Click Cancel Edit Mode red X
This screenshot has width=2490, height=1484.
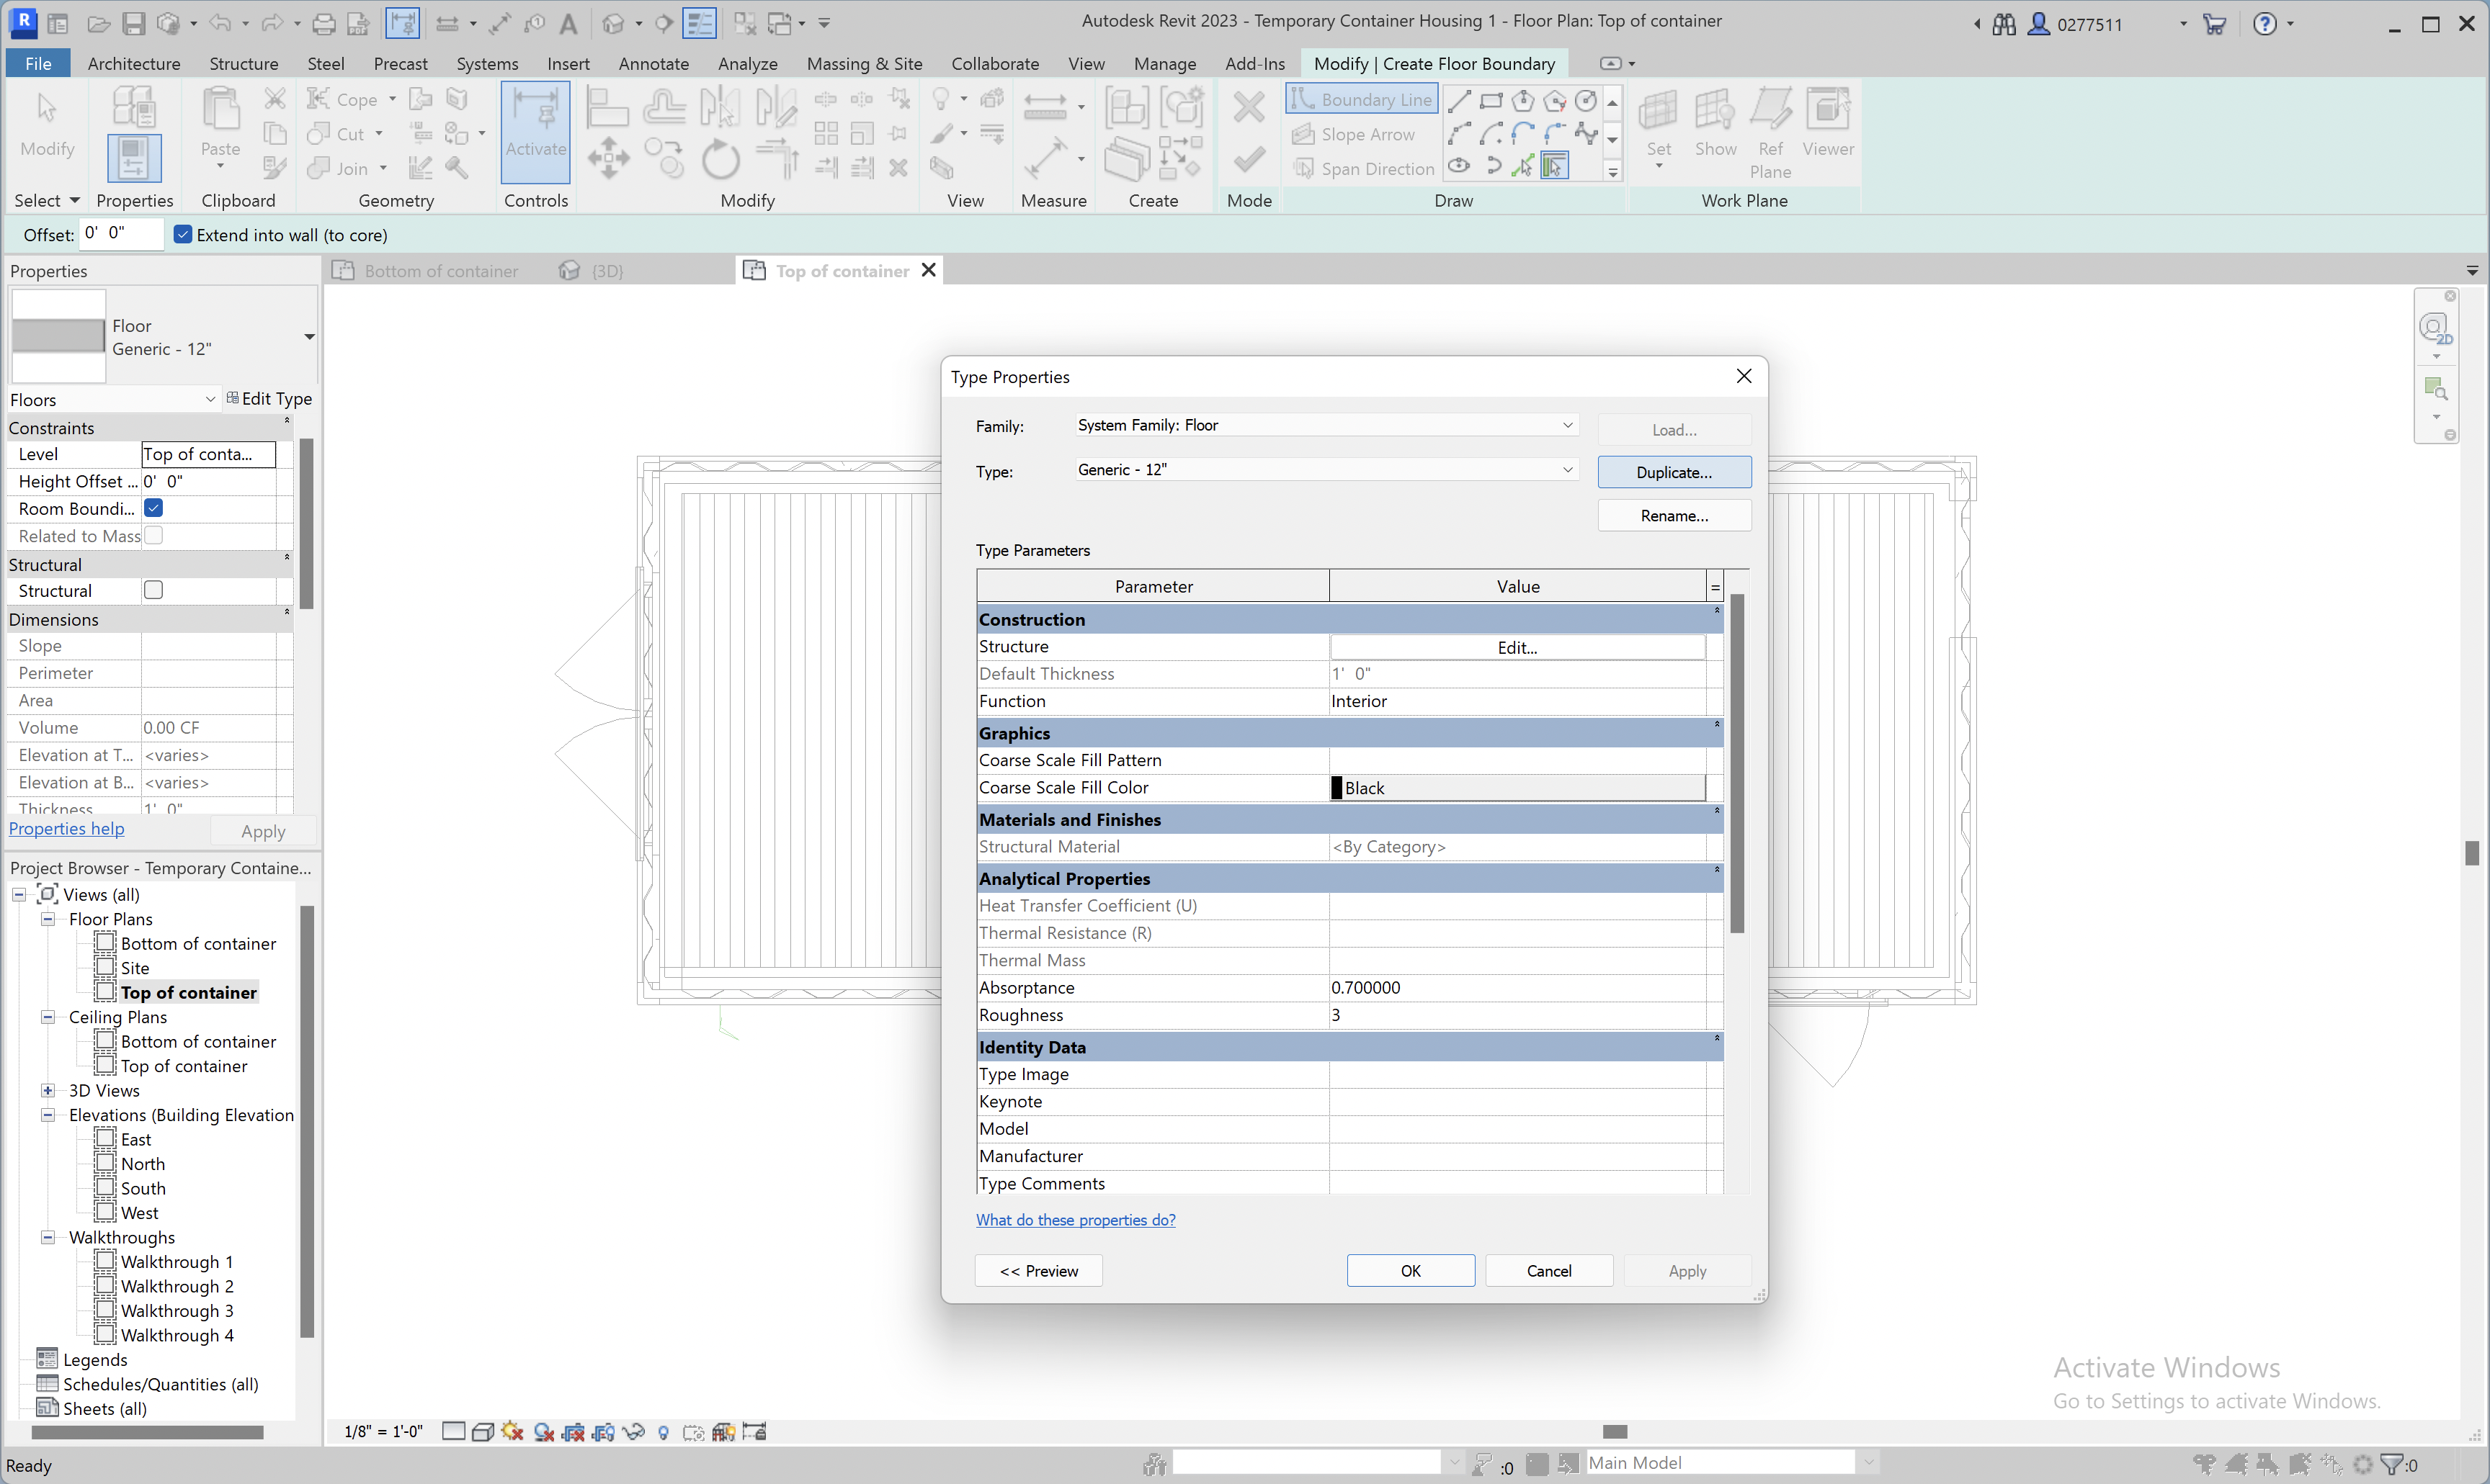point(1249,107)
